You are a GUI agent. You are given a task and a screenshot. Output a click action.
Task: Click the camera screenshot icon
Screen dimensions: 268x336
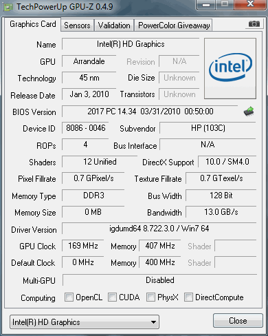(x=254, y=23)
